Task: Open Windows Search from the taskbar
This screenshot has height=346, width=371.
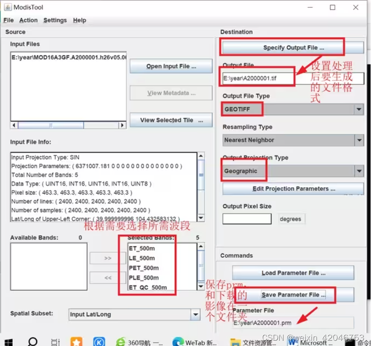Action: (32, 341)
